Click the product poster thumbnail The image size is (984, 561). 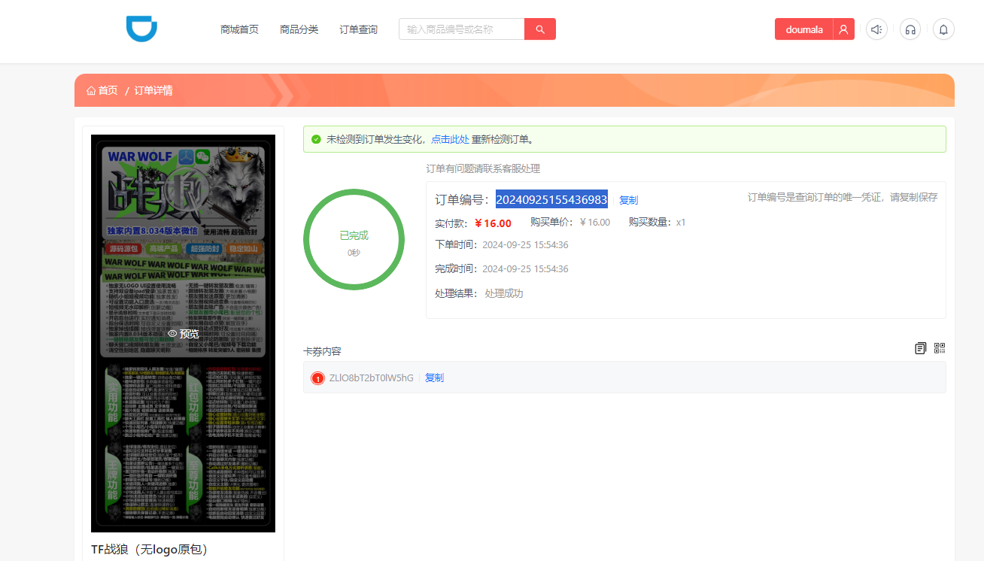[x=183, y=333]
